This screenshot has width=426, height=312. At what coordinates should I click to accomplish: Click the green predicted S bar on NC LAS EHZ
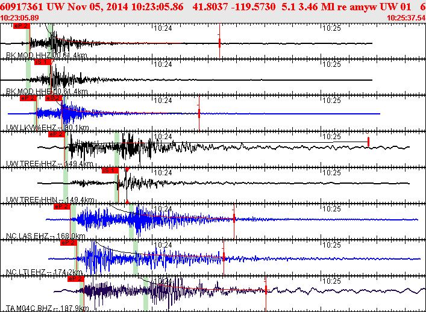131,222
